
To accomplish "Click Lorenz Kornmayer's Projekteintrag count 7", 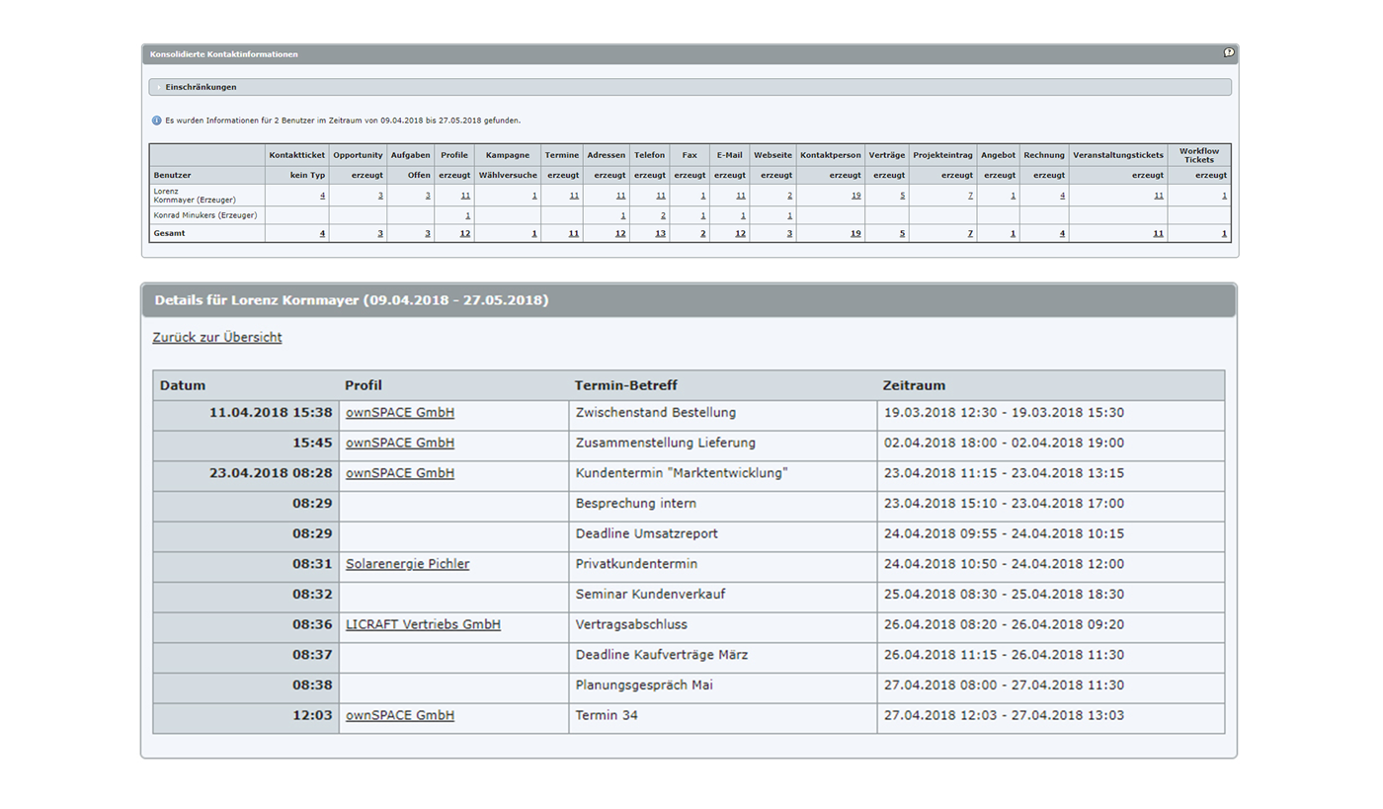I will click(x=970, y=196).
